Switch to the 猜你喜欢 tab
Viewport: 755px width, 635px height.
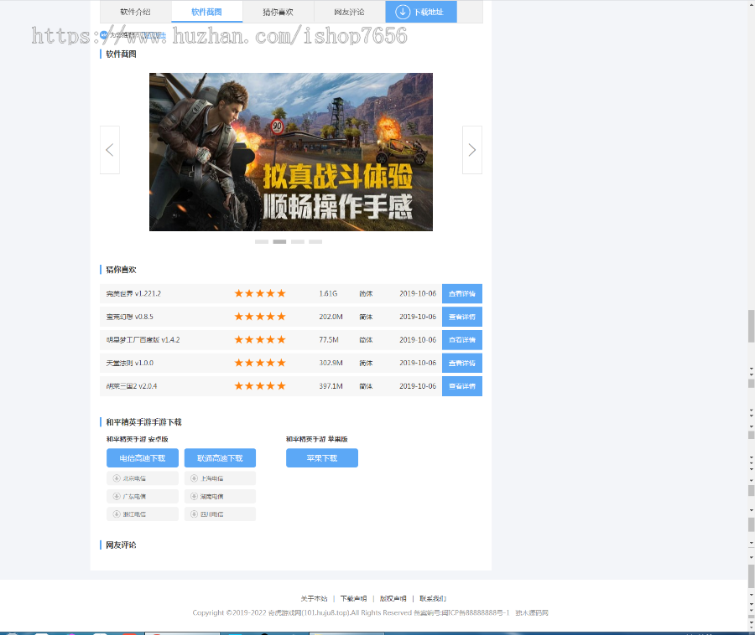click(x=279, y=12)
